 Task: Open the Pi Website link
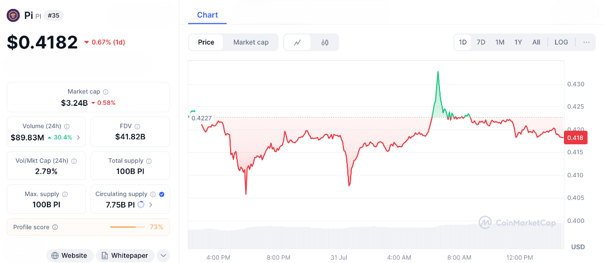click(69, 256)
